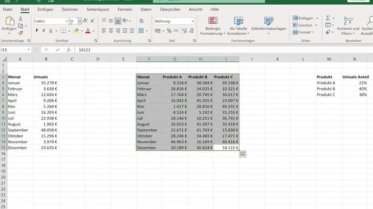Screen dimensions: 373x209
Task: Click the formula bar showing 18122
Action: pos(224,50)
